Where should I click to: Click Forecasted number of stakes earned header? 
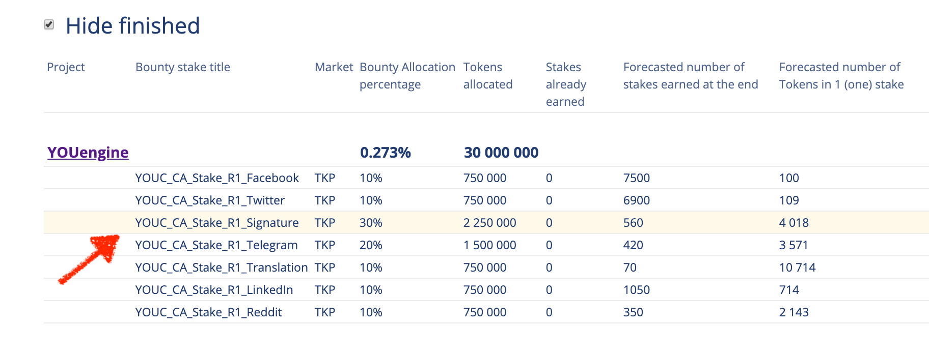point(690,76)
